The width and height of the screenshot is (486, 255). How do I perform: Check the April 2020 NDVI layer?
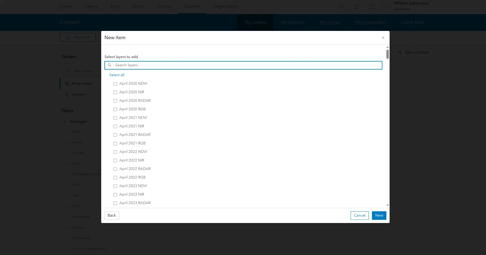[x=115, y=84]
